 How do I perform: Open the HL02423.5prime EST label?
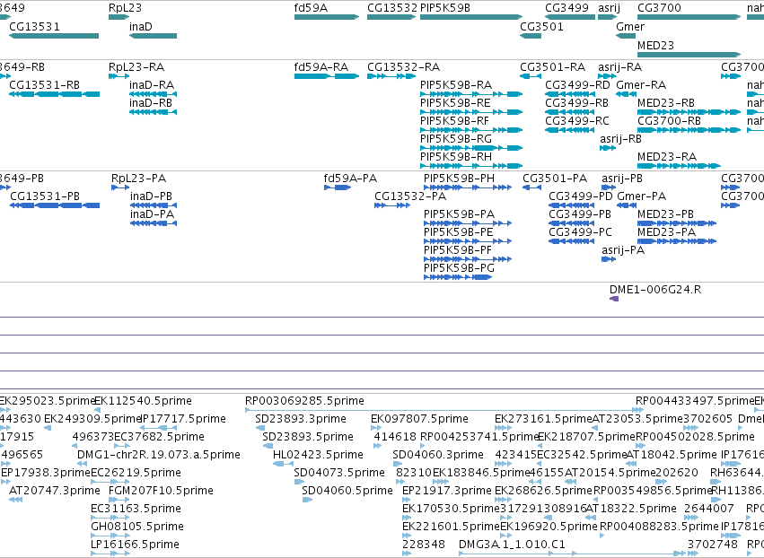point(318,455)
